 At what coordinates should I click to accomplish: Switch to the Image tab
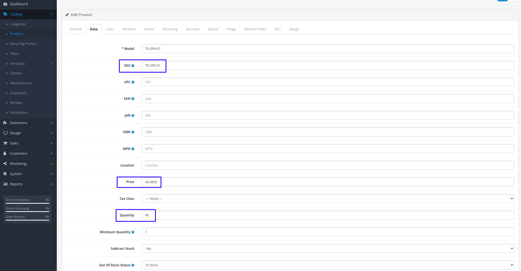coord(231,29)
